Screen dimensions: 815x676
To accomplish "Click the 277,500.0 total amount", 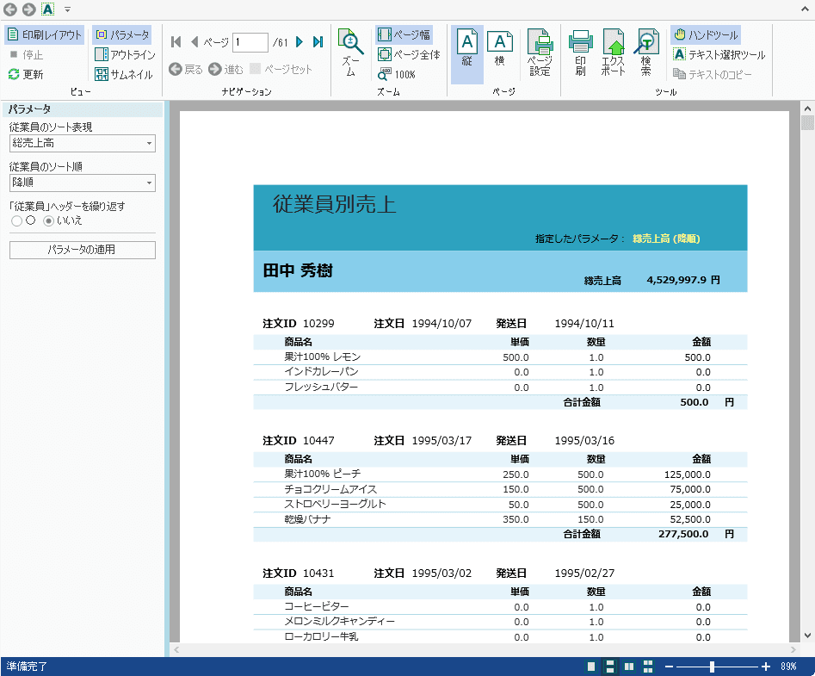I will [x=683, y=534].
